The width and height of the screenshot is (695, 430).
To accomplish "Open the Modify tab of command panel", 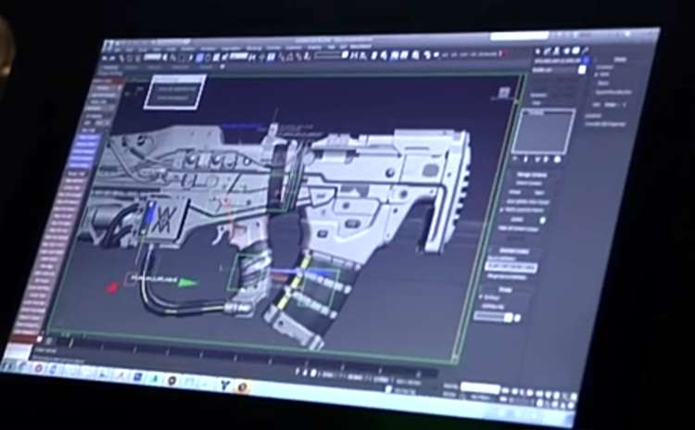I will (x=549, y=51).
